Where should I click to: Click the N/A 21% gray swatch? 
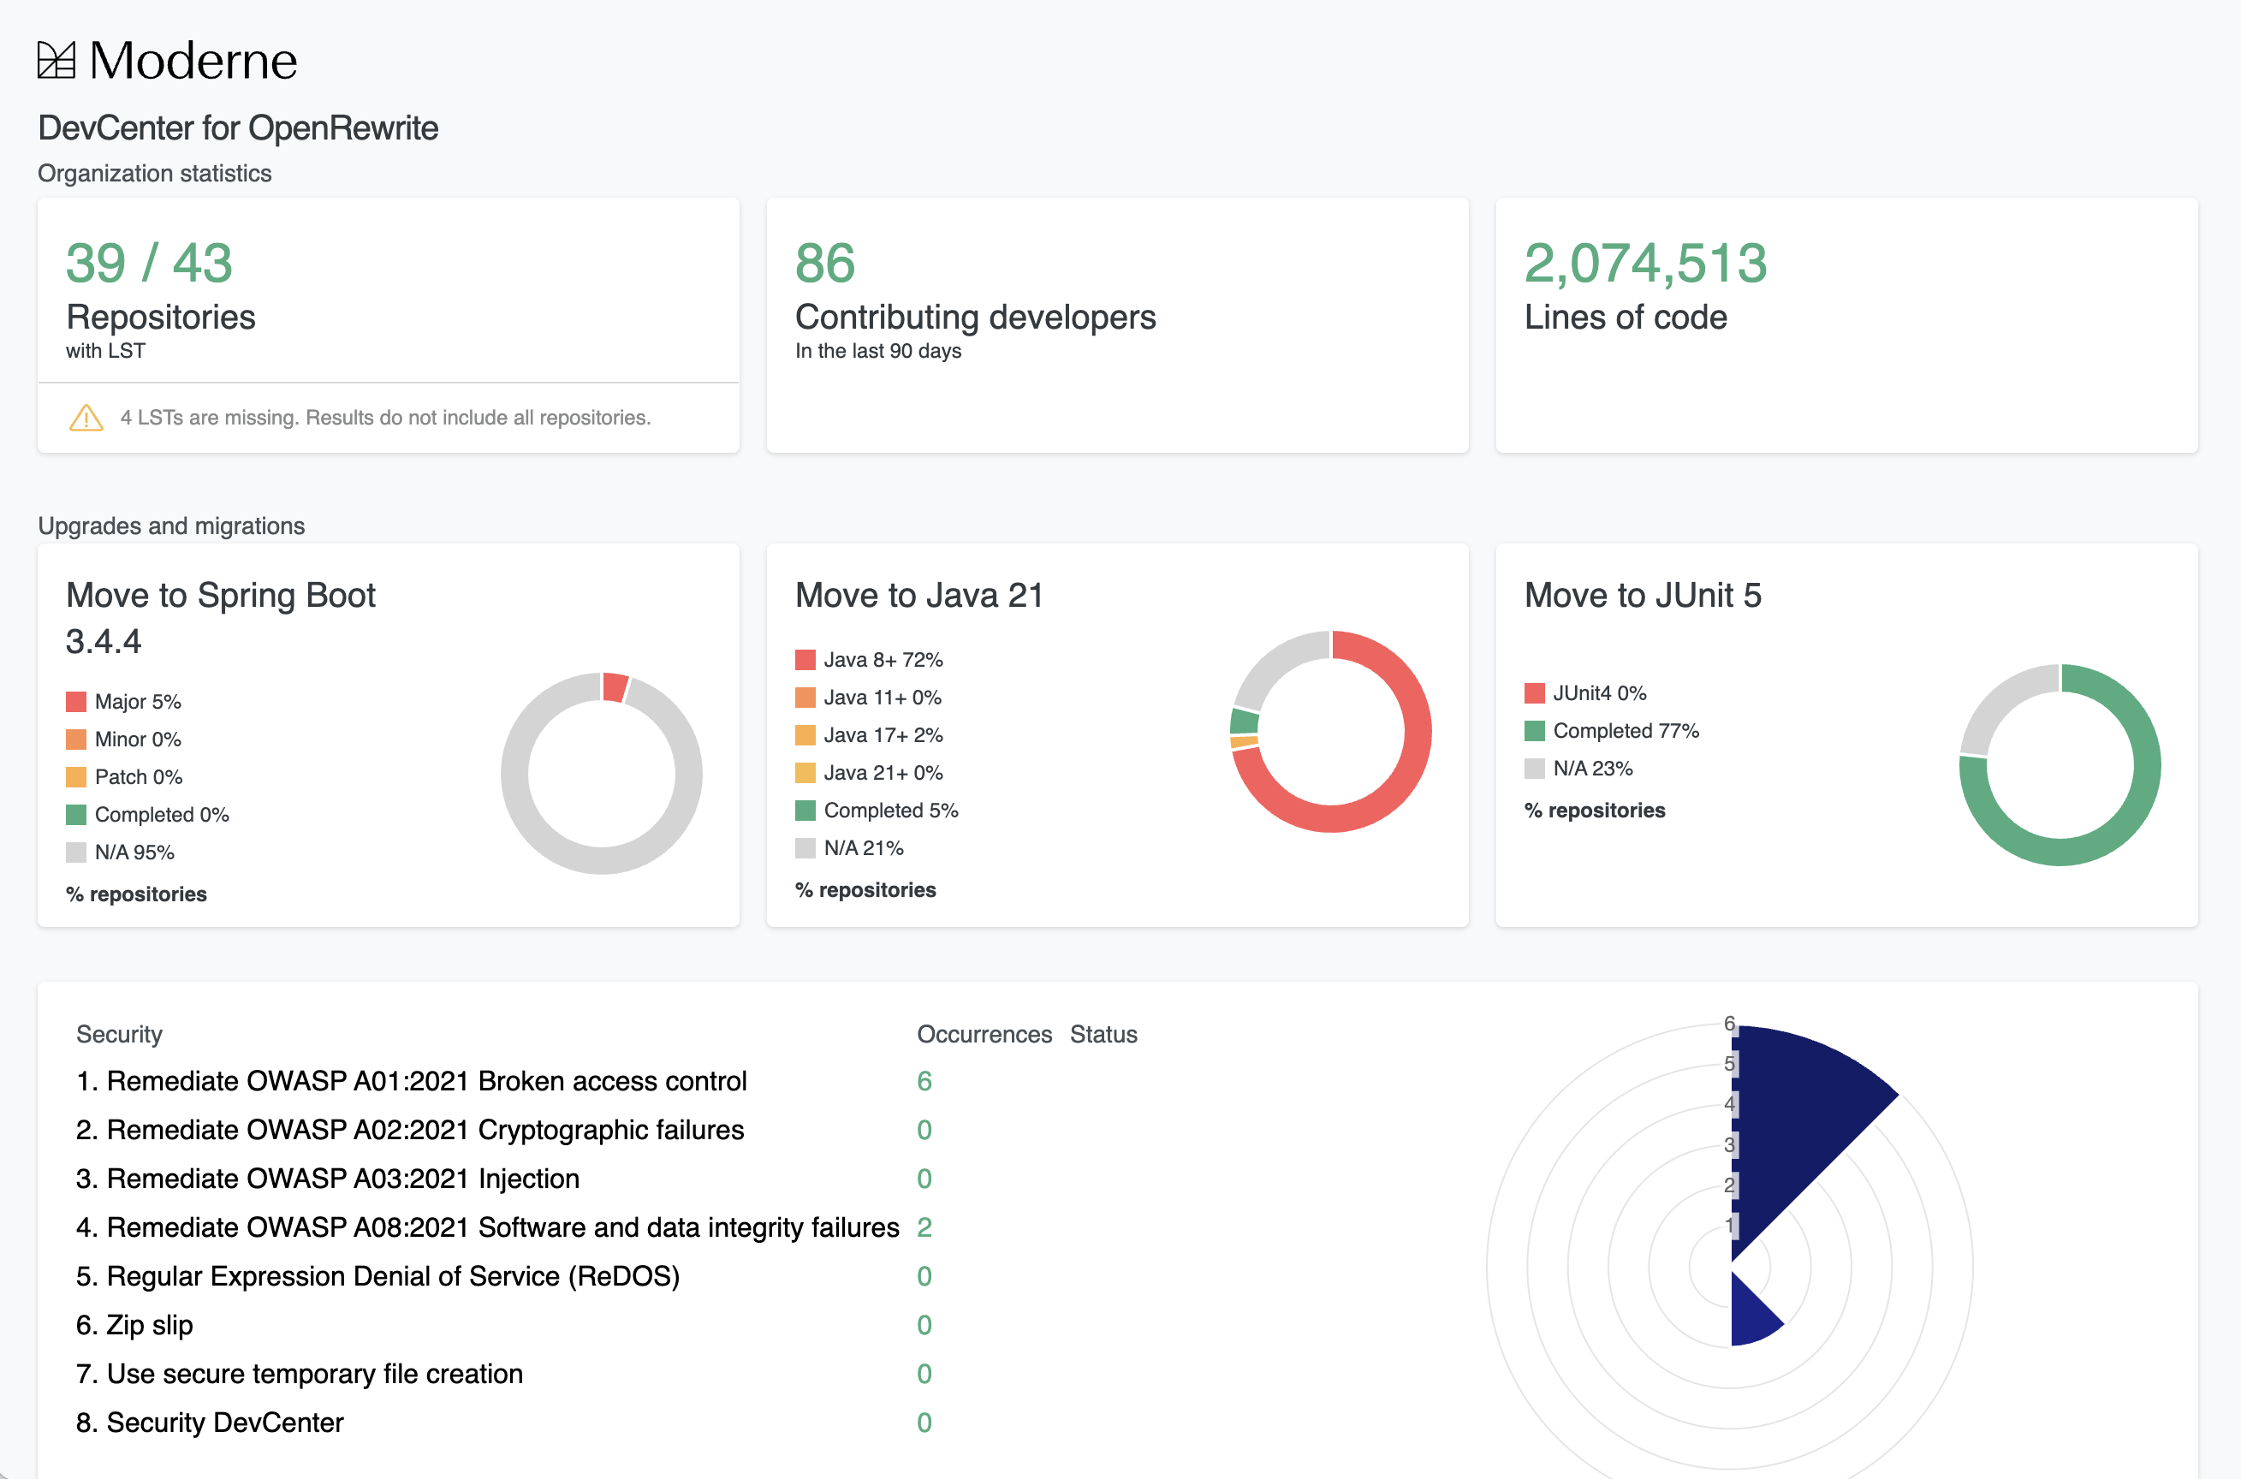point(805,848)
